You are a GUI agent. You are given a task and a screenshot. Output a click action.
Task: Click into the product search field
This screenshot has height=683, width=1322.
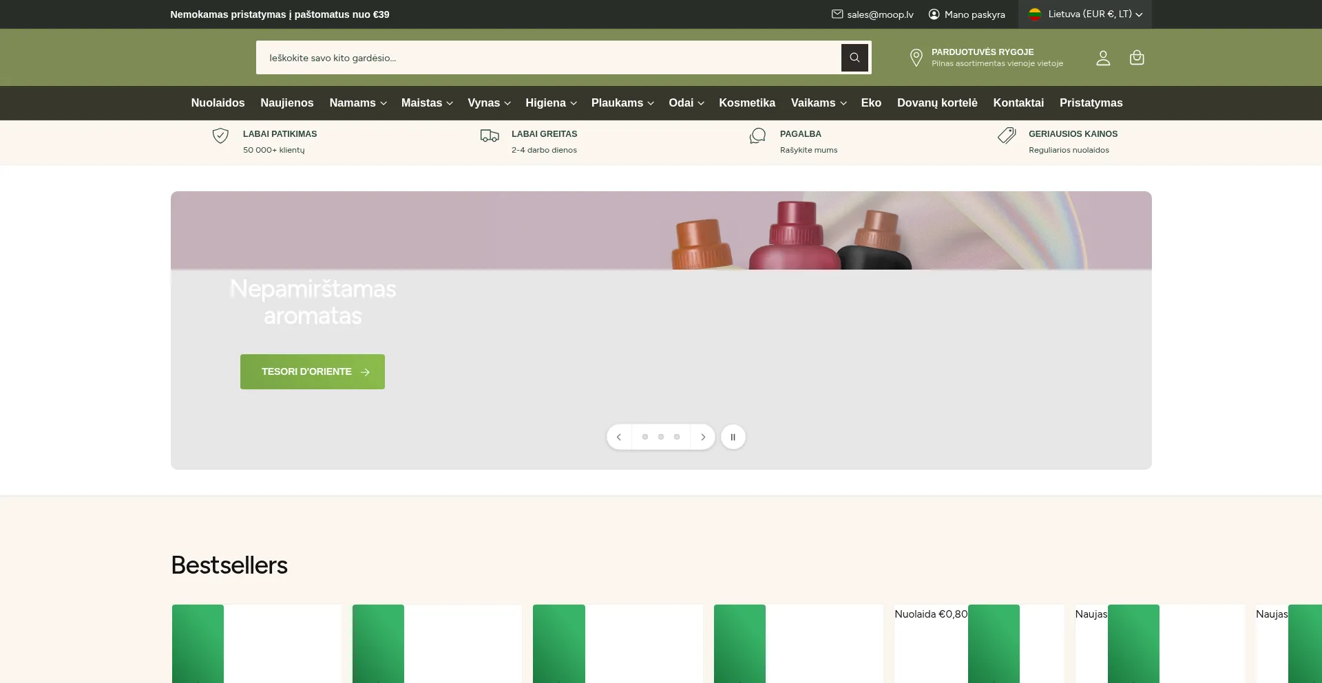coord(547,58)
